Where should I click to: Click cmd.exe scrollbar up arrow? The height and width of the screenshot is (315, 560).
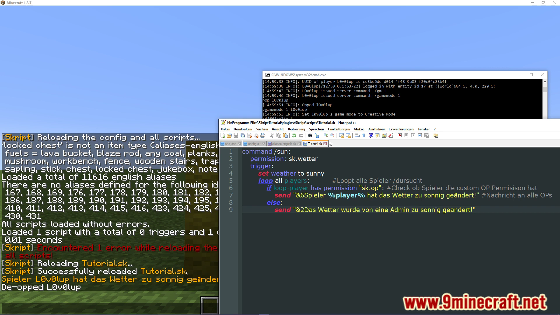(545, 82)
